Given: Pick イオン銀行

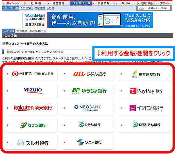Looking at the screenshot, I should 144,108.
